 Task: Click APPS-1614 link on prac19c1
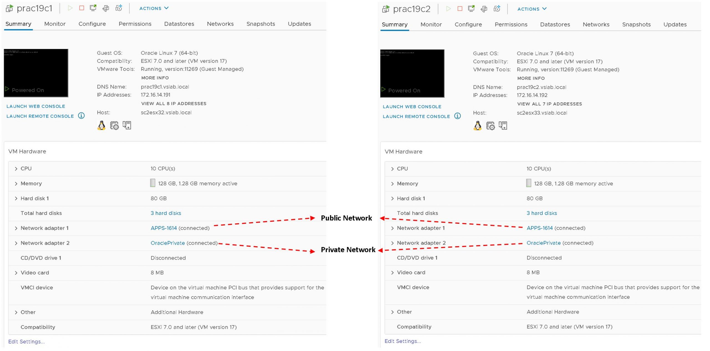coord(164,228)
